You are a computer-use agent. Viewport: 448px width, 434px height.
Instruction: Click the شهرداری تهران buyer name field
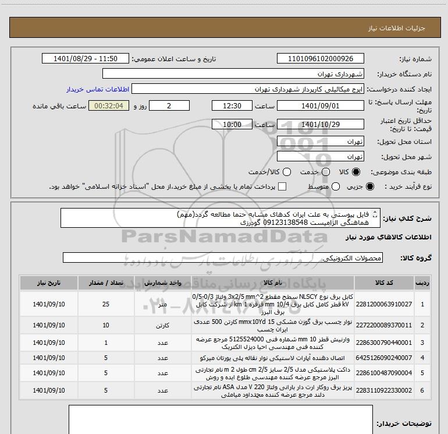(233, 74)
